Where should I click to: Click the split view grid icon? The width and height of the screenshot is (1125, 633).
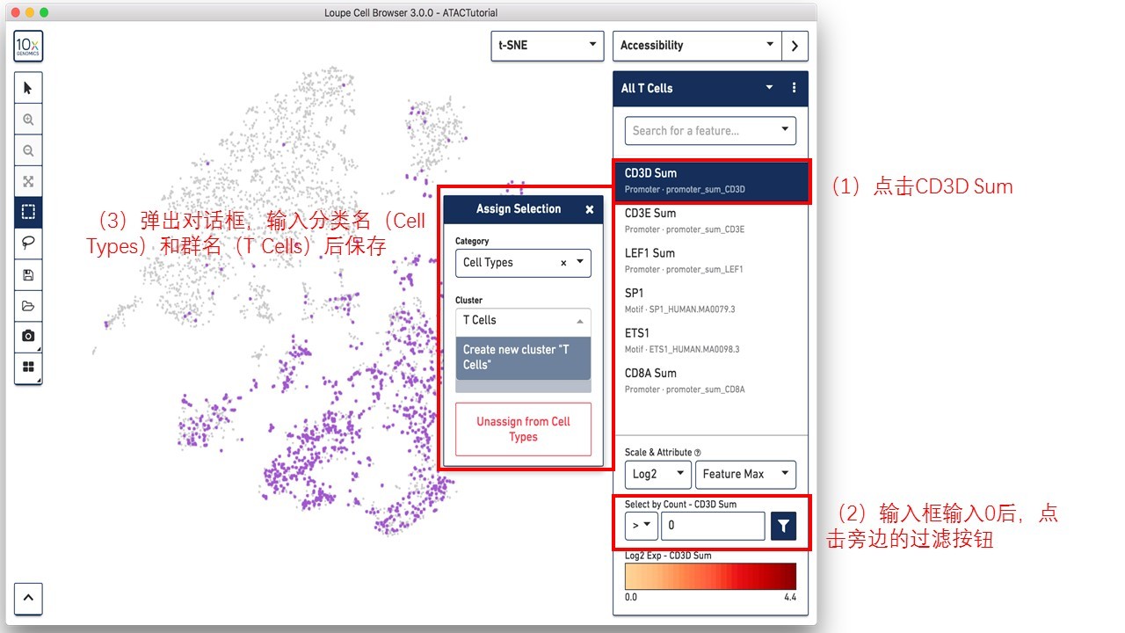pyautogui.click(x=28, y=367)
